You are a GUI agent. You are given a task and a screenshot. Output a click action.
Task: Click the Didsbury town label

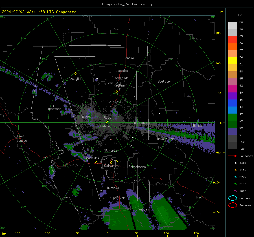pyautogui.click(x=106, y=126)
